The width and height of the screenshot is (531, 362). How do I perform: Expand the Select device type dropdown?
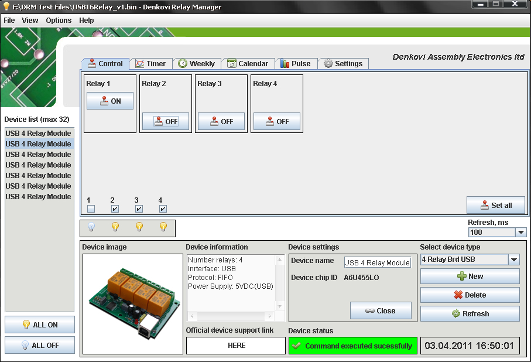click(513, 259)
